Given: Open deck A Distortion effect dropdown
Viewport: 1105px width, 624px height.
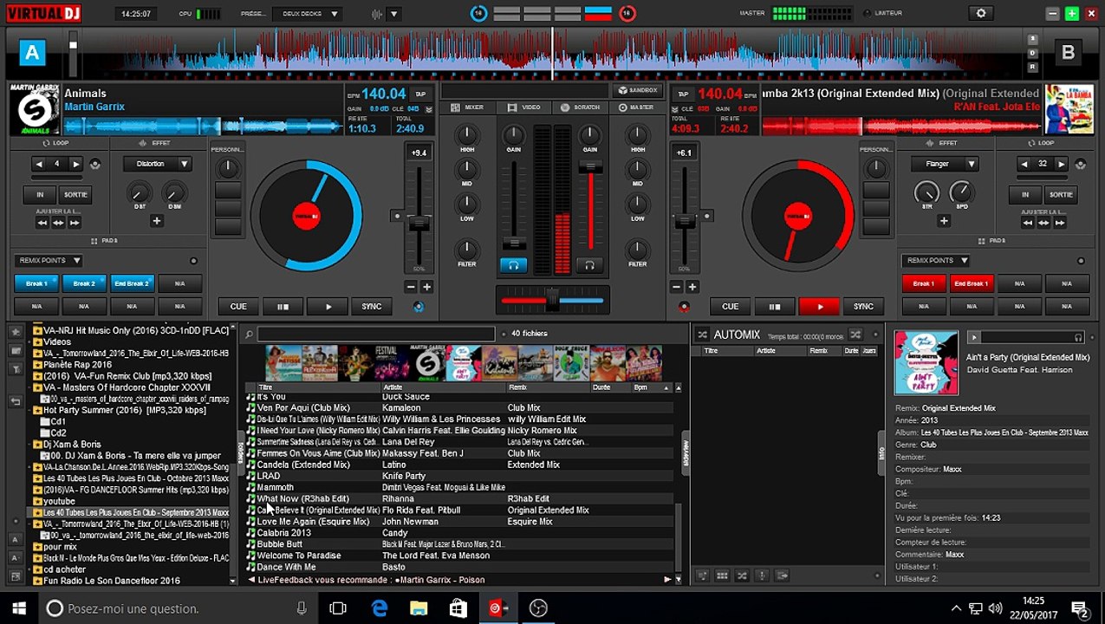Looking at the screenshot, I should tap(157, 164).
